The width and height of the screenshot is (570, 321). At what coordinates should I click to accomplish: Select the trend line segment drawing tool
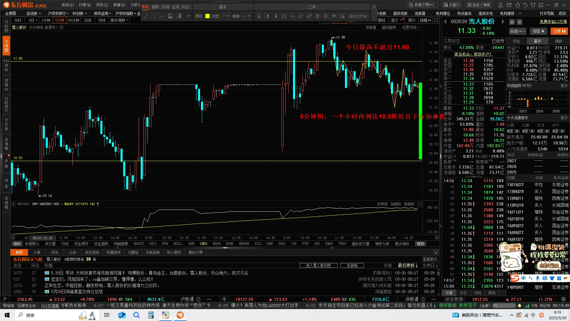[x=145, y=16]
